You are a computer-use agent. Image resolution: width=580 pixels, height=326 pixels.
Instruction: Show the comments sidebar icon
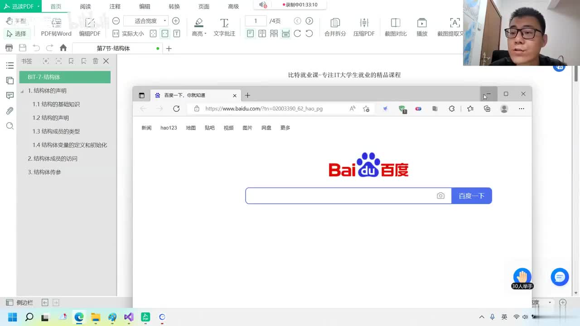pos(10,96)
